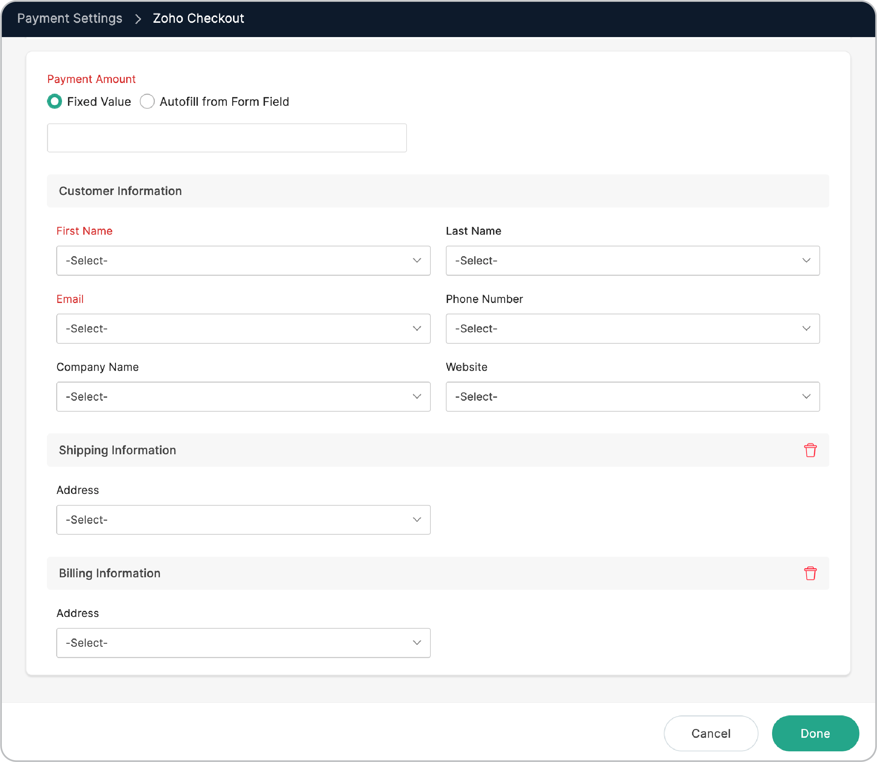Click the breadcrumb chevron separator
Viewport: 877px width, 762px height.
click(x=138, y=19)
